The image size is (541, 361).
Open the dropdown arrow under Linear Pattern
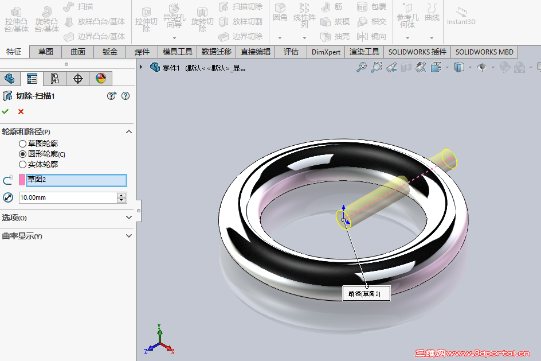(304, 38)
